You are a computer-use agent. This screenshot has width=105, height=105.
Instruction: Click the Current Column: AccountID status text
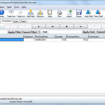(21, 102)
